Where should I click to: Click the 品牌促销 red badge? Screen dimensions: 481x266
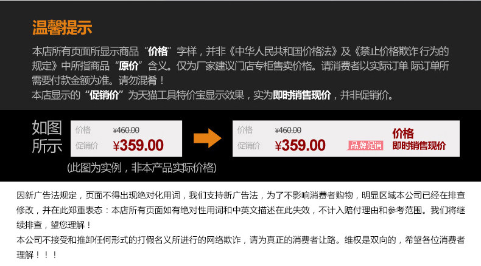(366, 145)
